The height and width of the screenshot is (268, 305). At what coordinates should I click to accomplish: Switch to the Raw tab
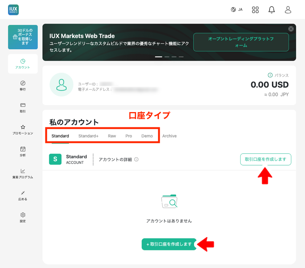click(x=112, y=136)
